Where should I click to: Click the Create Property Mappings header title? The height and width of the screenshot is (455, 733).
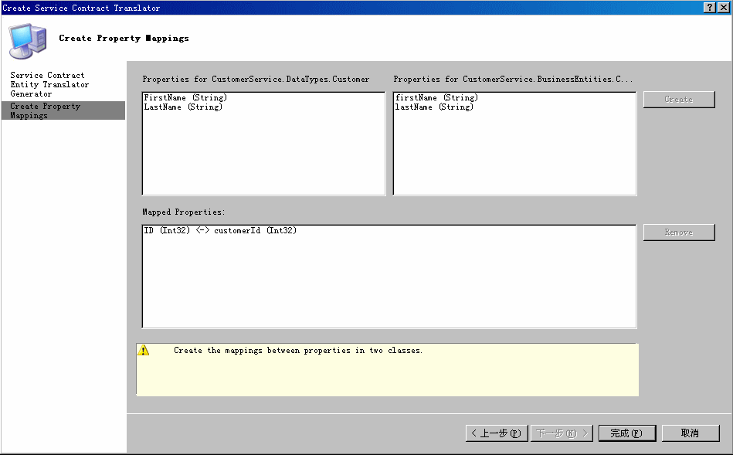point(124,38)
